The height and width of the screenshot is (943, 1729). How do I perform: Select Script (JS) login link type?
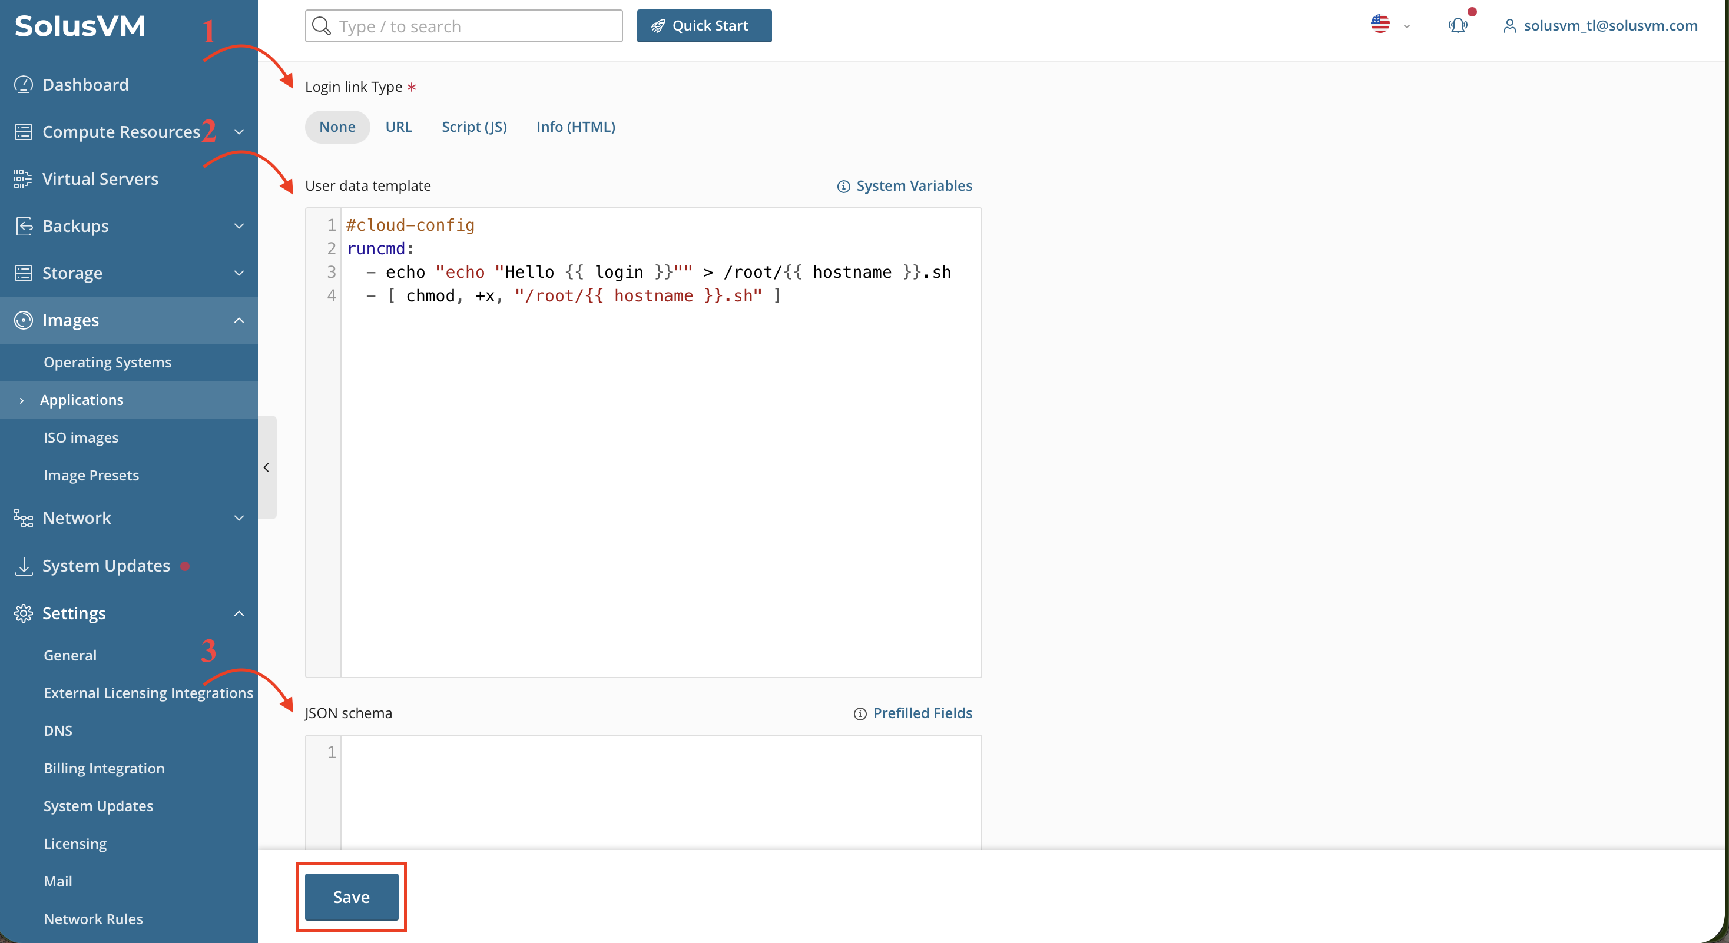coord(474,127)
